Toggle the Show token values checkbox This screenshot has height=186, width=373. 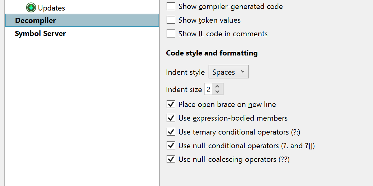pyautogui.click(x=171, y=20)
